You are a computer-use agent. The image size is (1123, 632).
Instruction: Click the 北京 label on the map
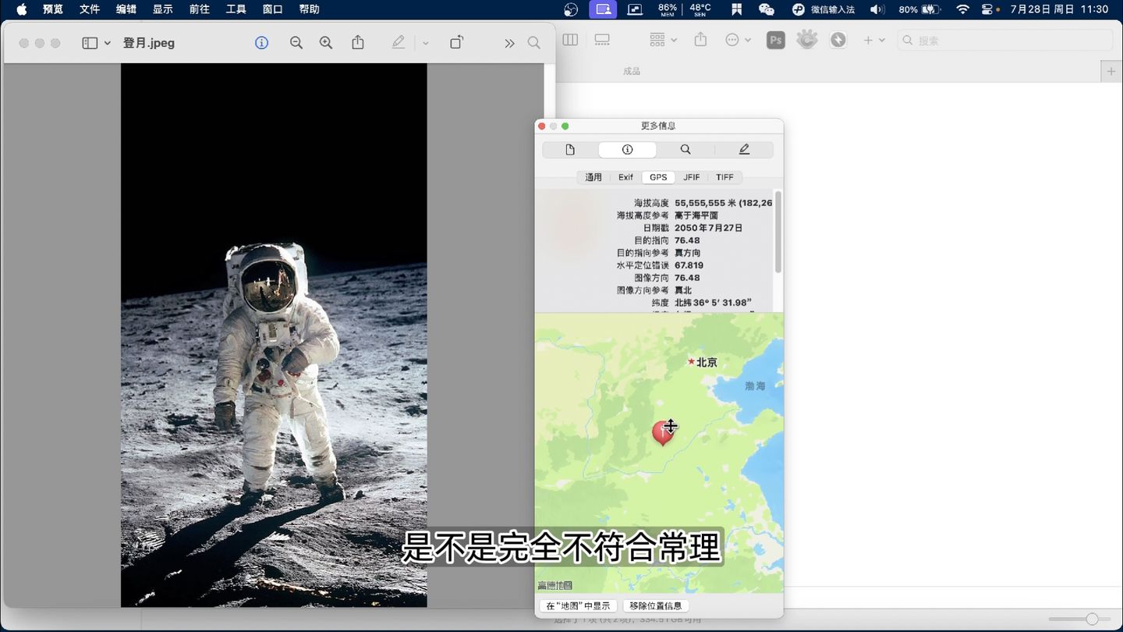(707, 362)
